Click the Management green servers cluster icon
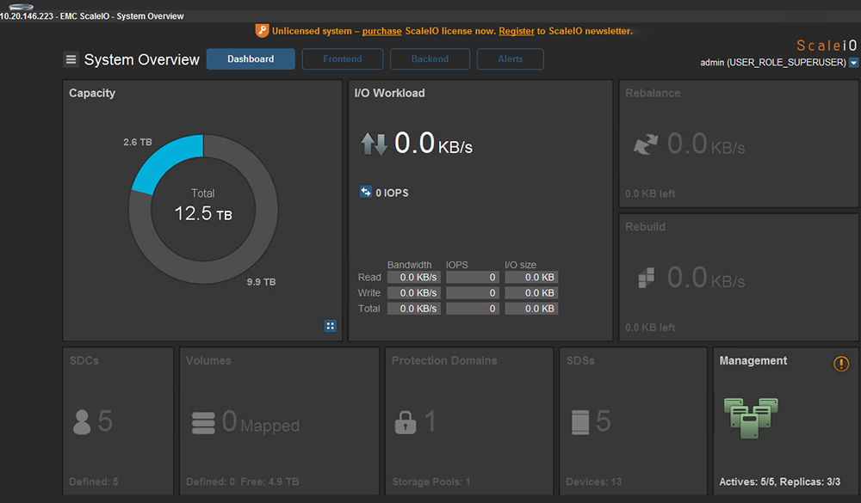The height and width of the screenshot is (503, 861). (x=751, y=417)
